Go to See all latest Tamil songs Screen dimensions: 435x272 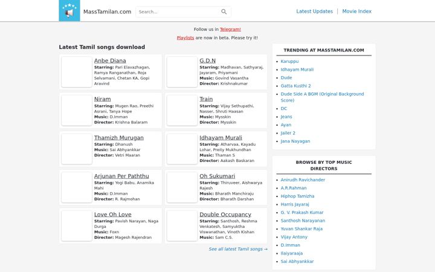238,249
